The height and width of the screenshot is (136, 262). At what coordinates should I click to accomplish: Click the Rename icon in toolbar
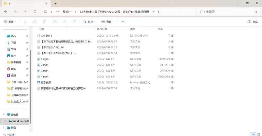coord(55,22)
